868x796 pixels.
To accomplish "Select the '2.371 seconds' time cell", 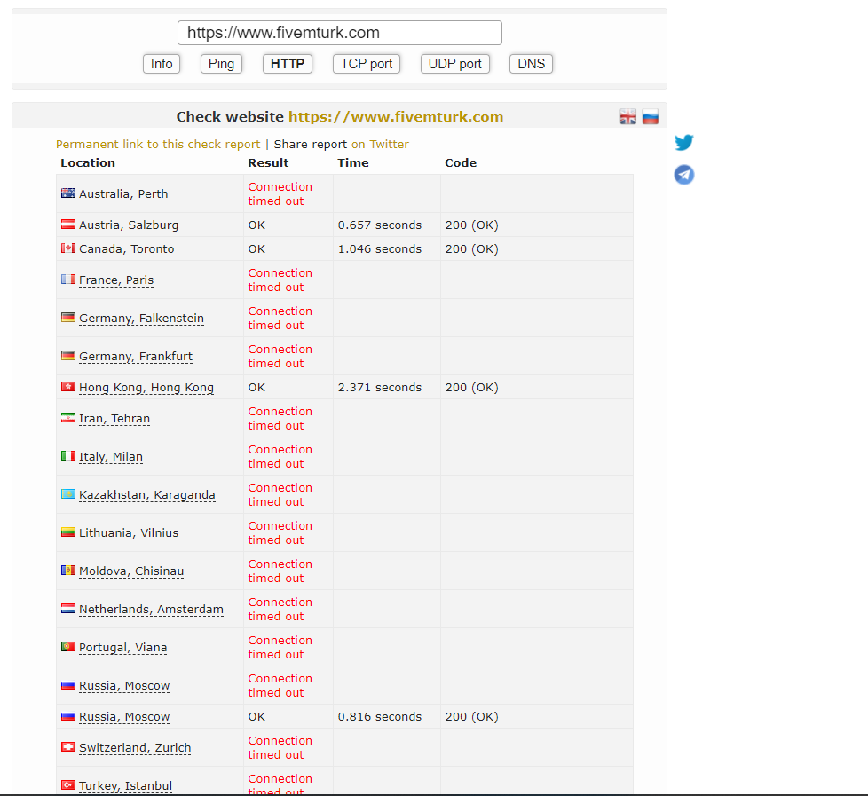I will [380, 388].
